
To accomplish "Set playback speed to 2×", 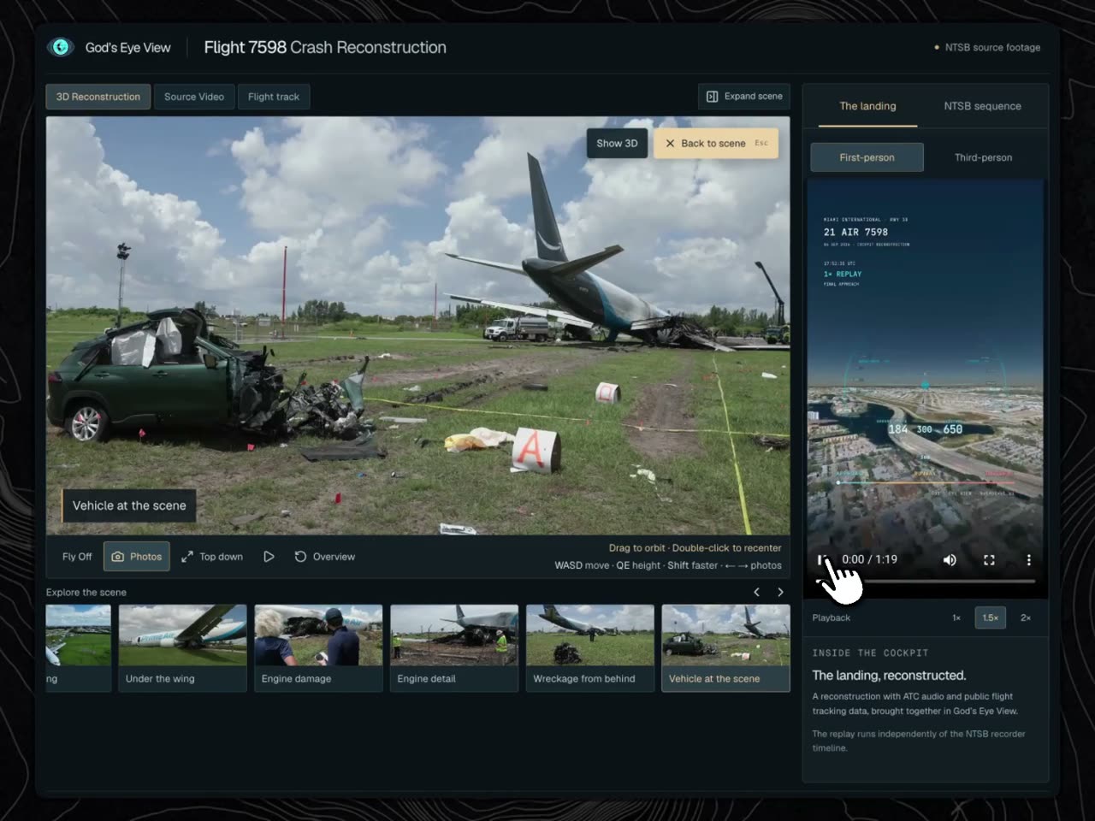I will (x=1025, y=617).
